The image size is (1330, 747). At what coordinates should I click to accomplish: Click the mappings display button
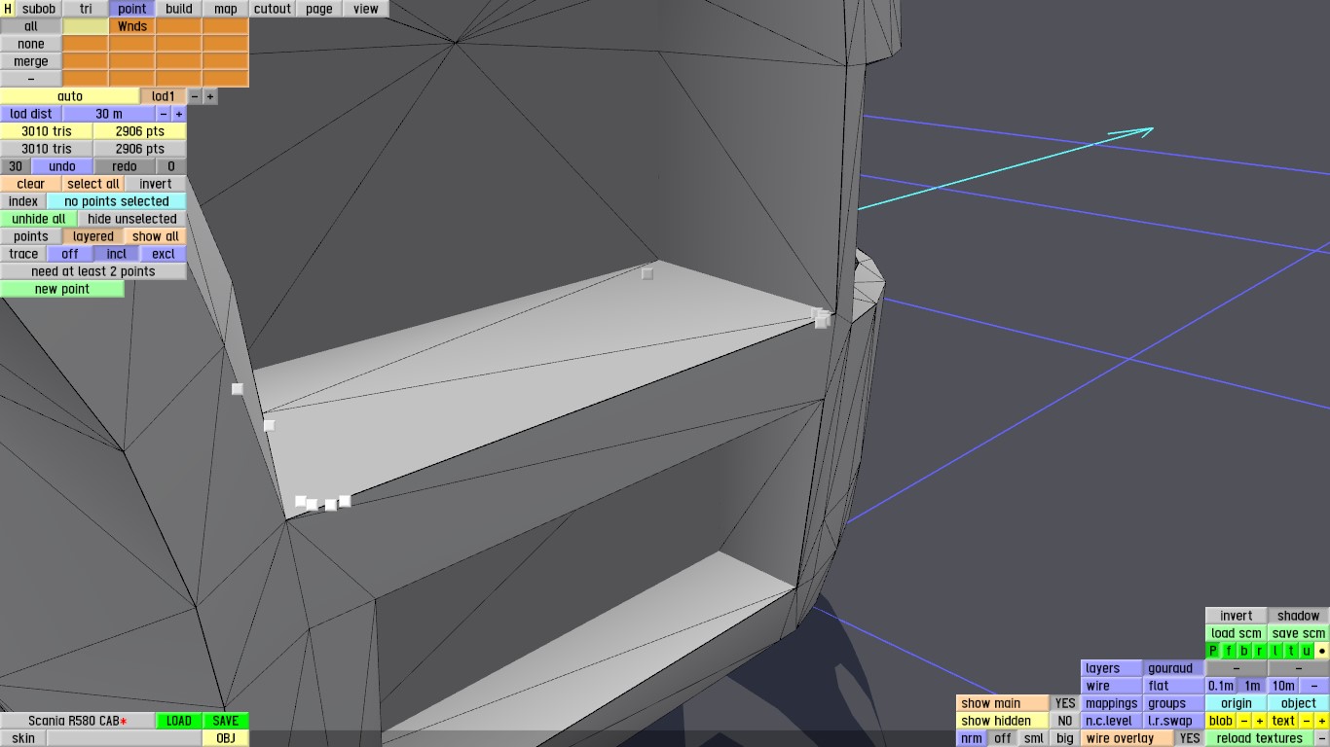pos(1112,703)
